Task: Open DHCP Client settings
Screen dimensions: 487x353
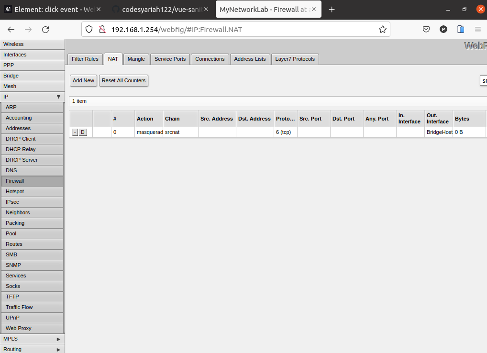Action: coord(33,139)
